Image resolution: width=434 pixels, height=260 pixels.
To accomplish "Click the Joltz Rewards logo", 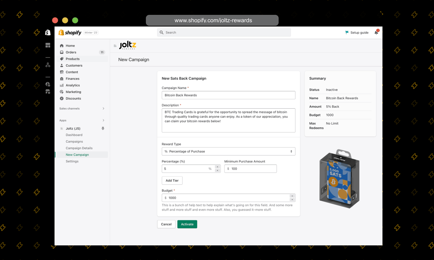I will [x=128, y=45].
